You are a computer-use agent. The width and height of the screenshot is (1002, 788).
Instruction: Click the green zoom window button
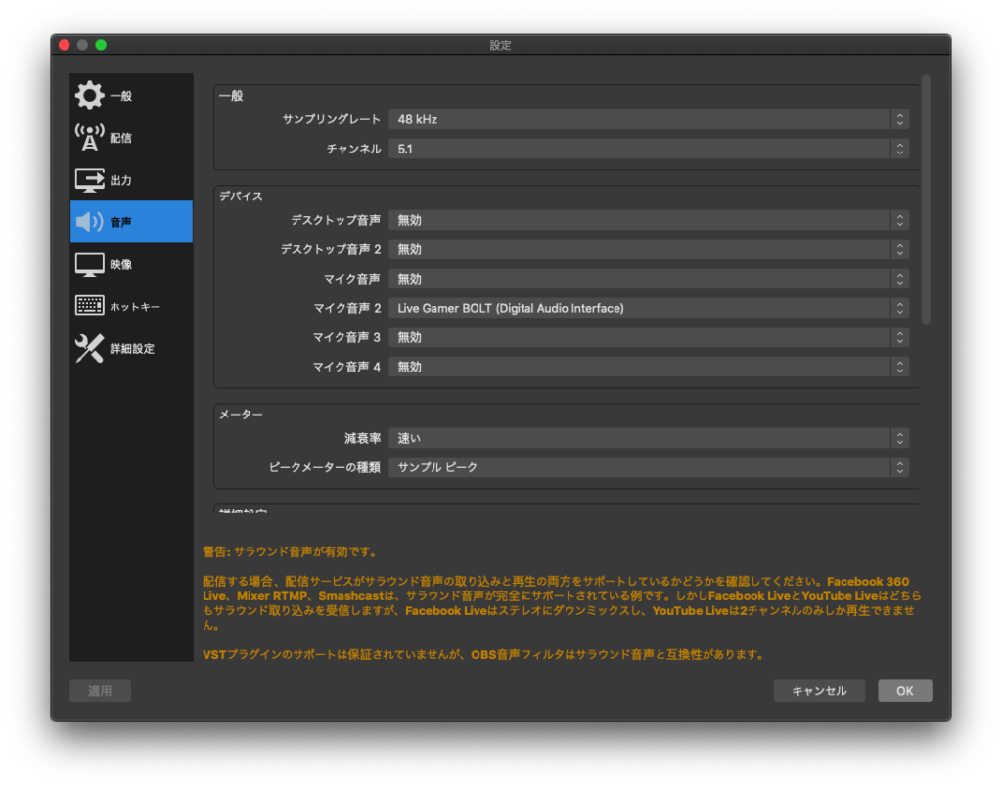pyautogui.click(x=101, y=45)
